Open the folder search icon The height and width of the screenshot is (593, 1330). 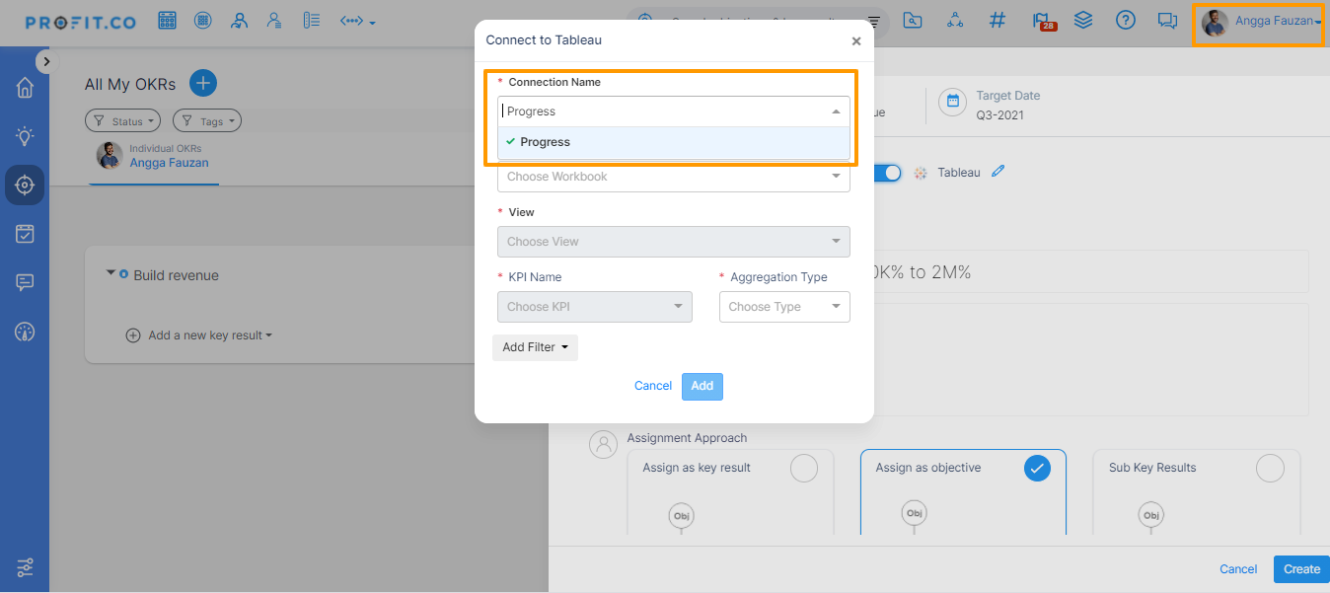(x=913, y=21)
